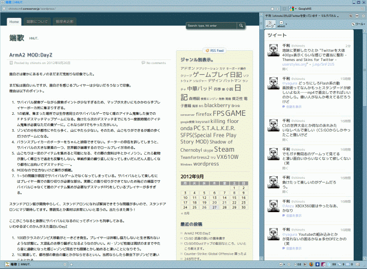The width and height of the screenshot is (367, 269).
Task: Click the Twitter panel vertical scrollbar
Action: 364,144
